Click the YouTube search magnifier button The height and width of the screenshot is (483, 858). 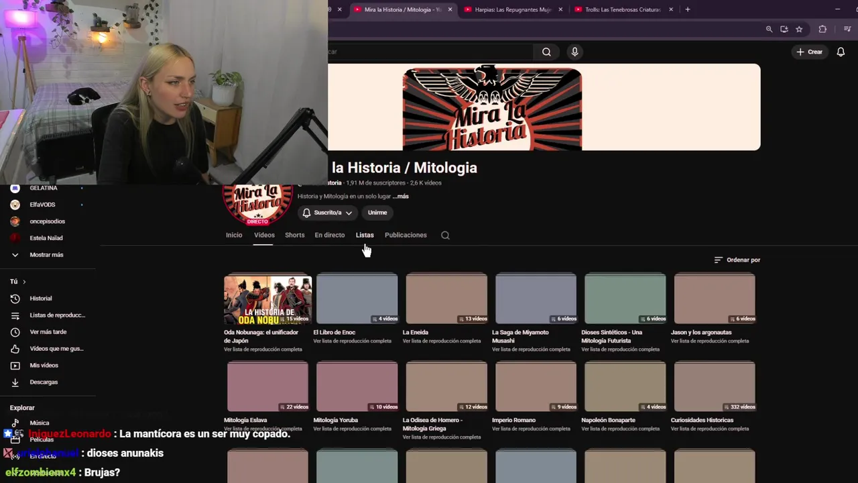pos(546,52)
